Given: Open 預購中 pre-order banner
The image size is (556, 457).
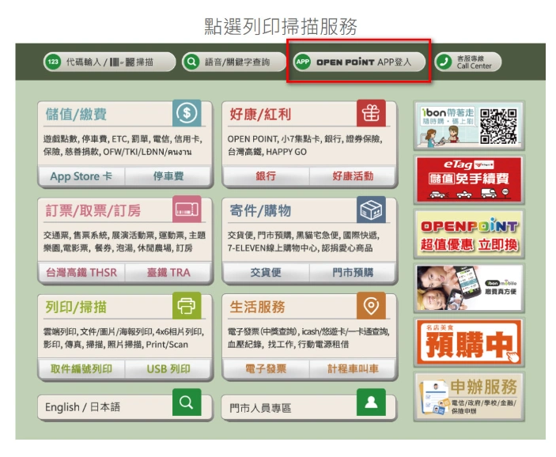Looking at the screenshot, I should 469,342.
